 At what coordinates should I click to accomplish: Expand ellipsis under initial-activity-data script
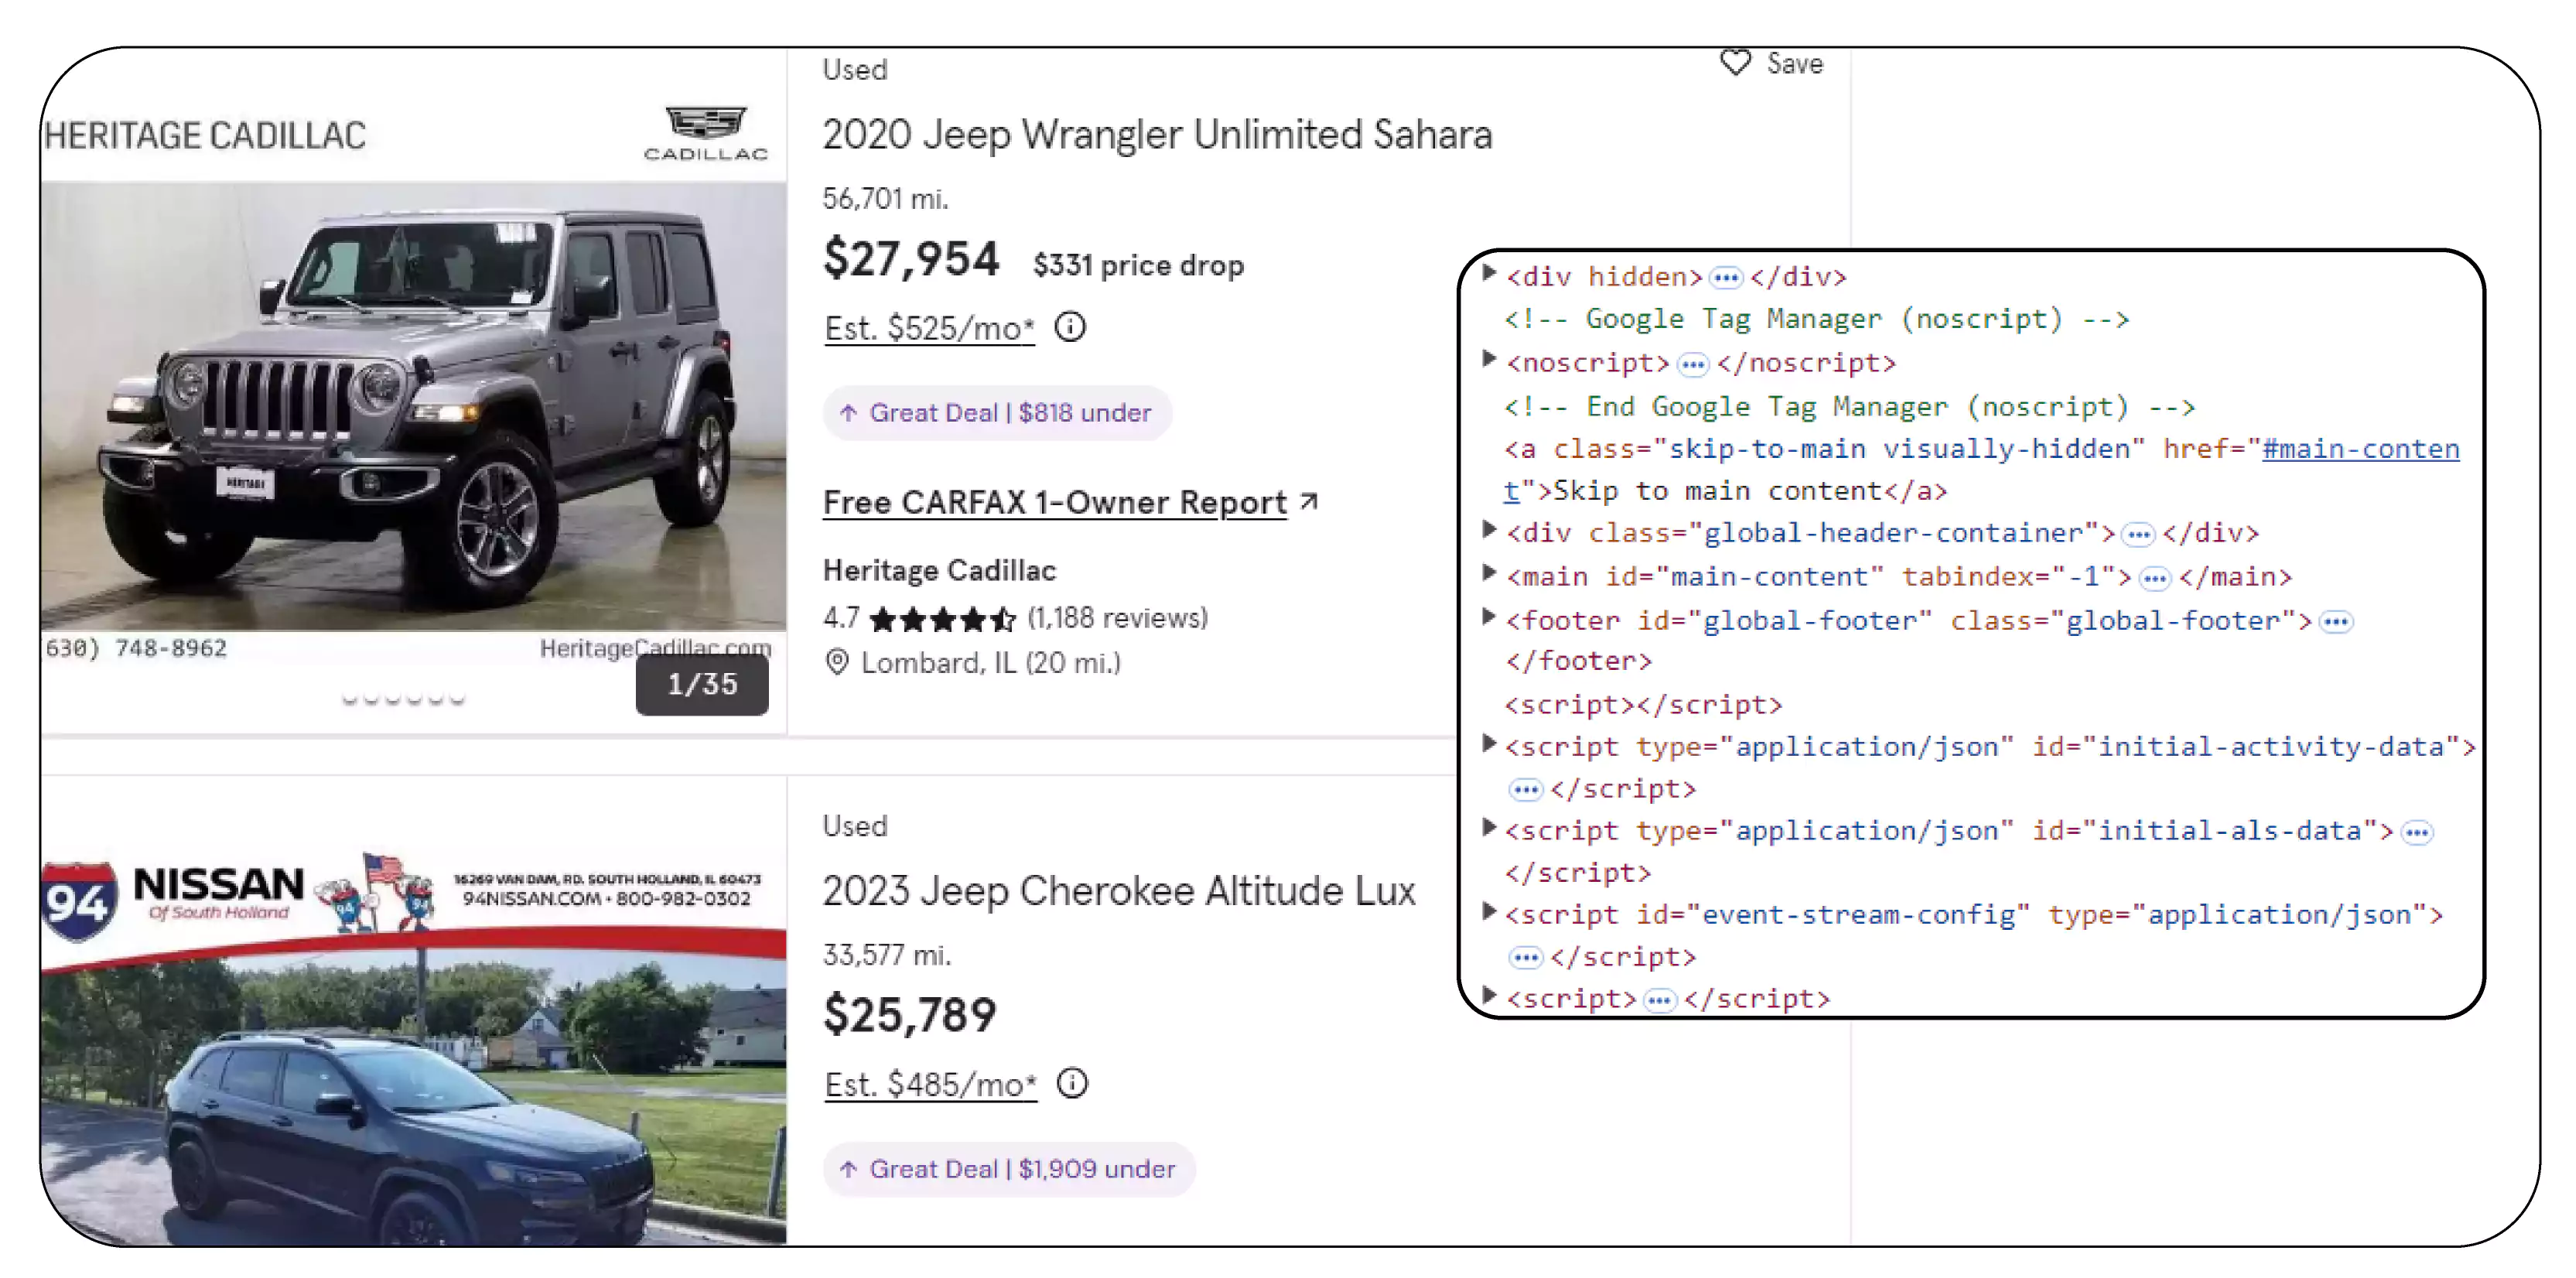coord(1525,790)
